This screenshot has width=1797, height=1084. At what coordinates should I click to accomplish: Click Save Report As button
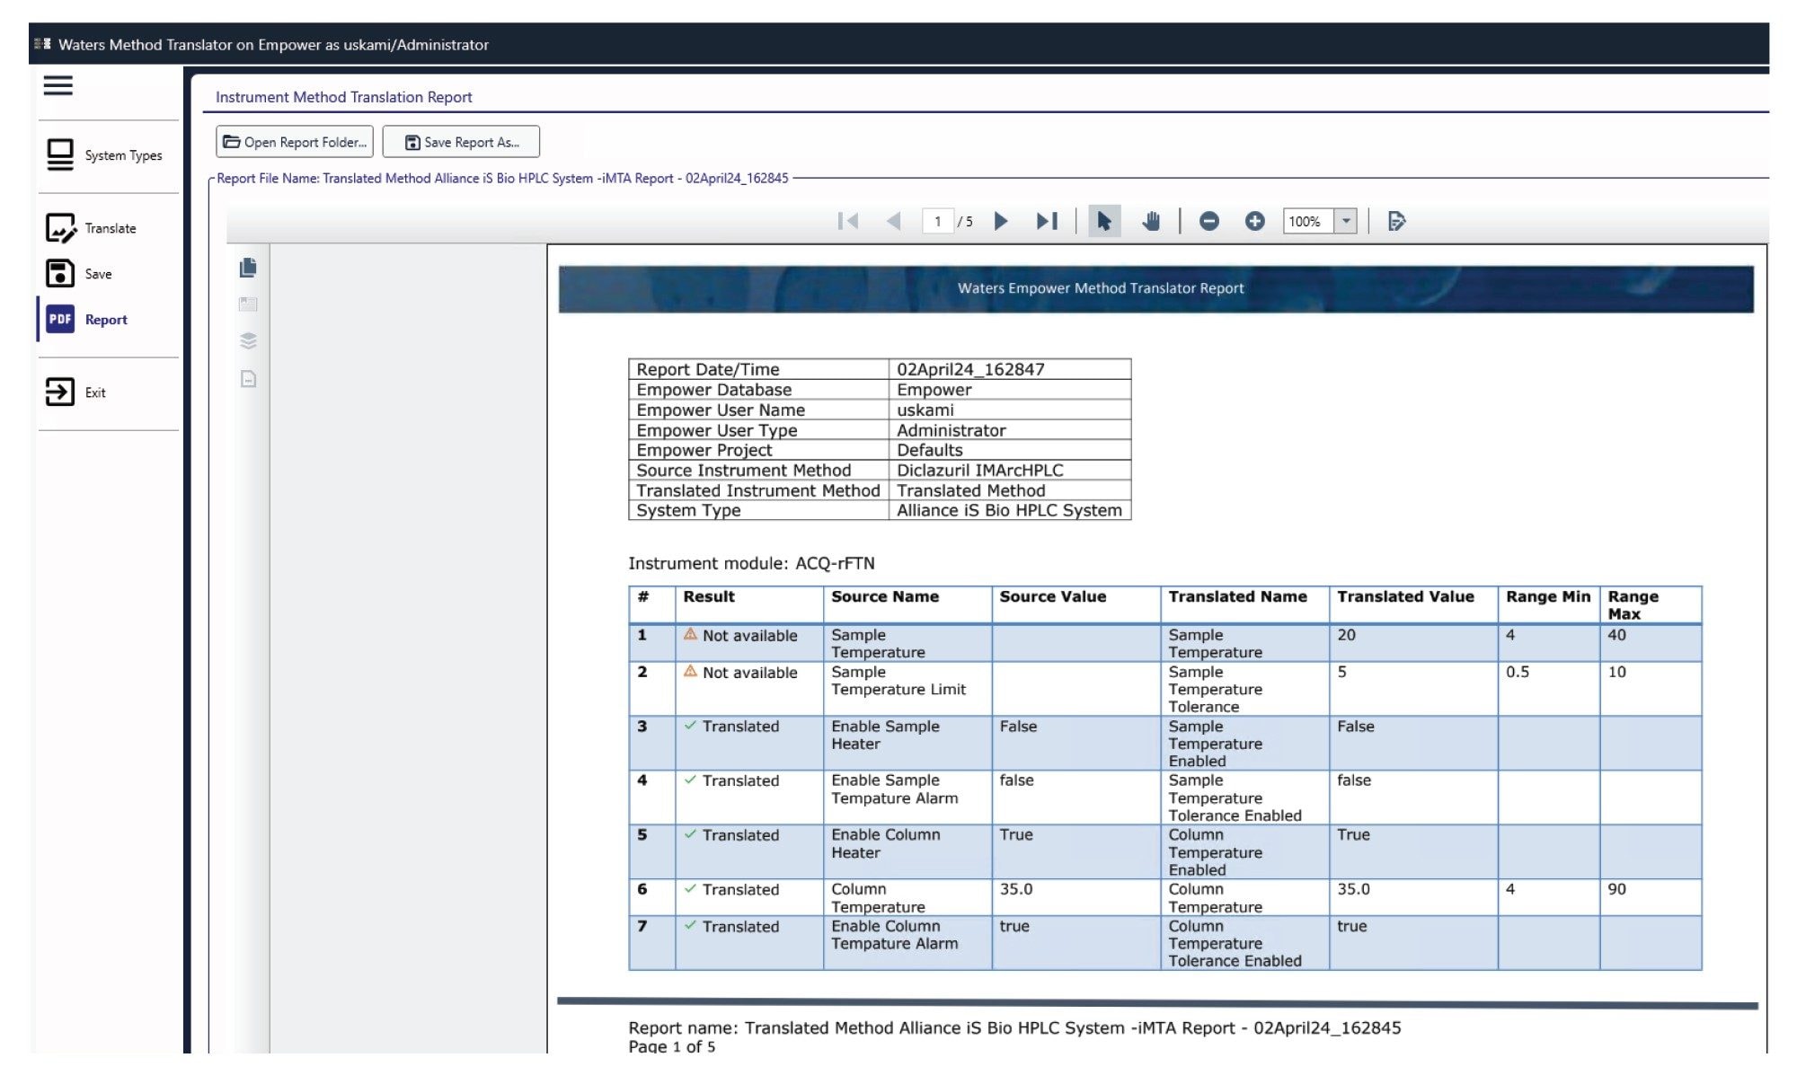461,142
